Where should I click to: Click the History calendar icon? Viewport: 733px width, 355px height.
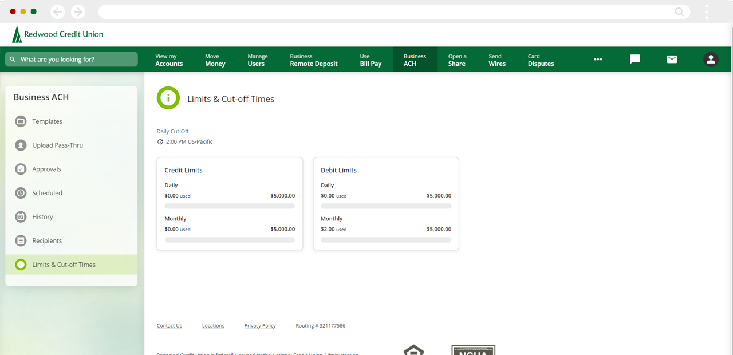[21, 217]
